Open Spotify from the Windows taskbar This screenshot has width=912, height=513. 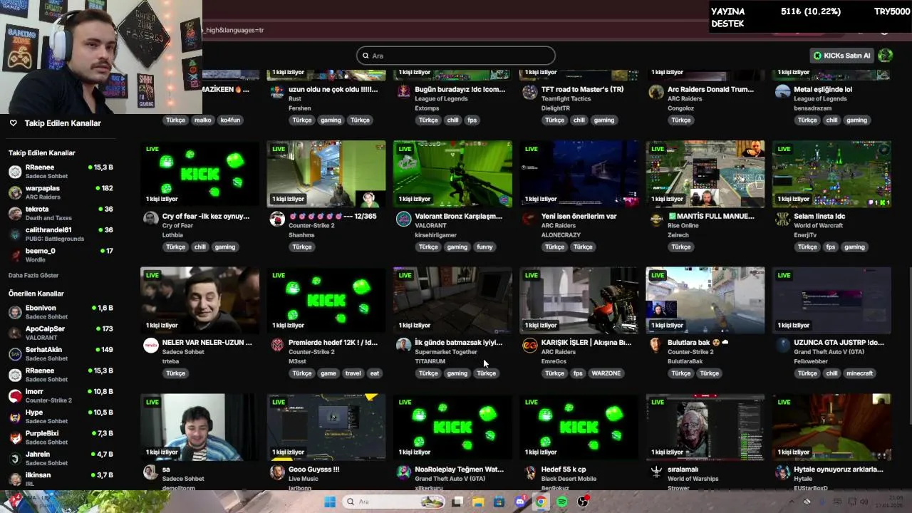[x=561, y=502]
